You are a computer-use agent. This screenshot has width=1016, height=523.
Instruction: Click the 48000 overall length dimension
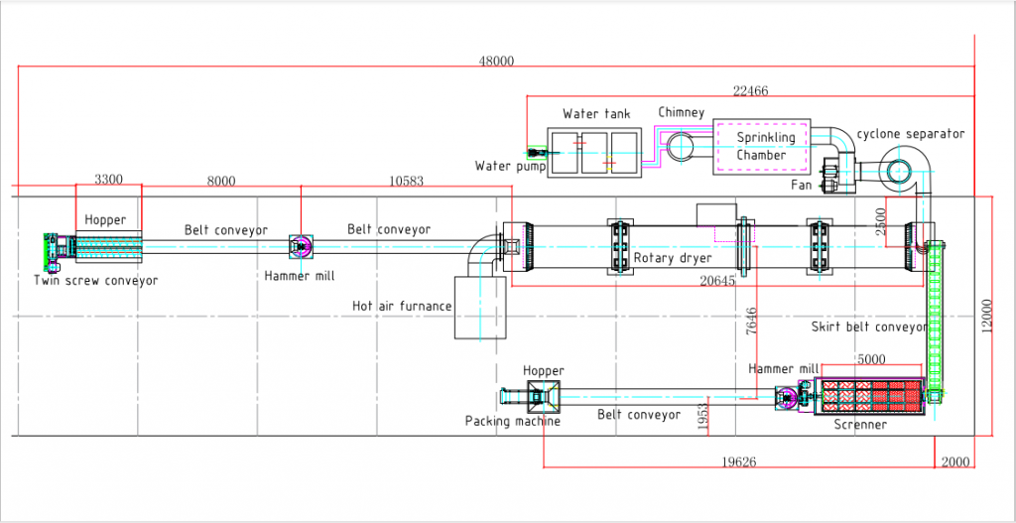pyautogui.click(x=496, y=61)
